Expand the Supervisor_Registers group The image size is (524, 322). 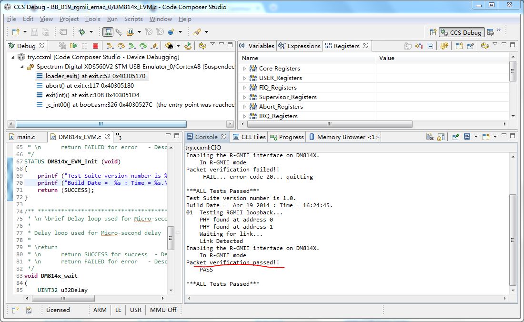click(x=245, y=97)
